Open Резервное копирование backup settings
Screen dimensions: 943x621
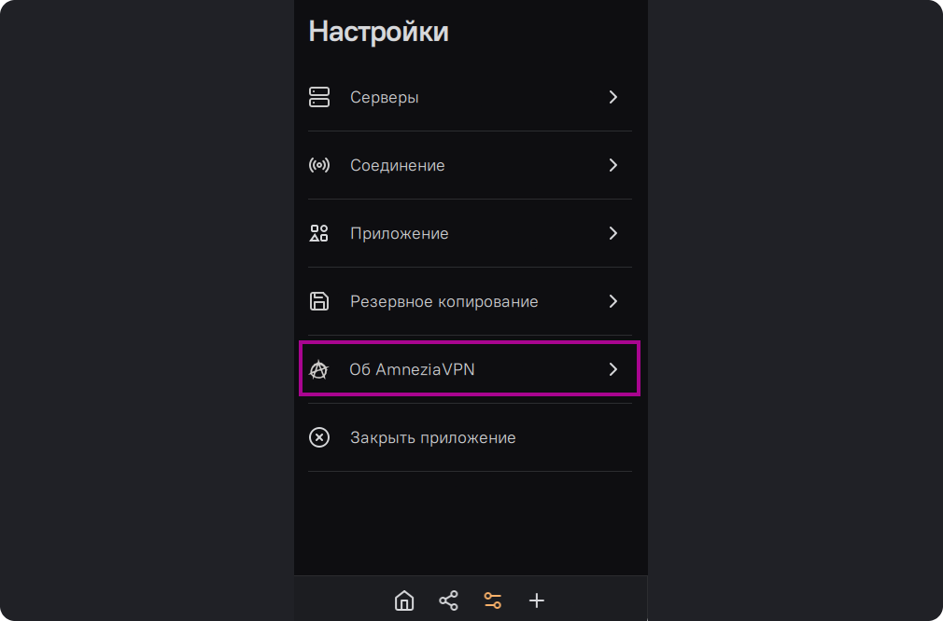coord(443,301)
